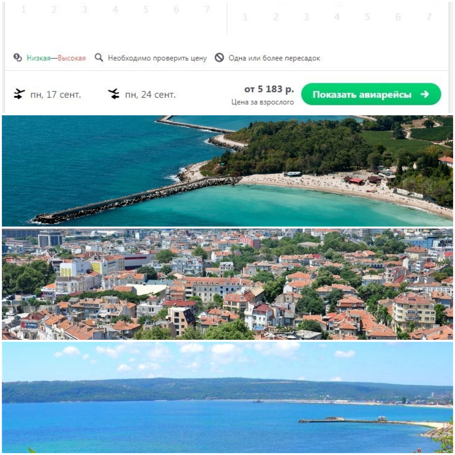The height and width of the screenshot is (455, 455).
Task: Click the magnifier icon beside Необходимо проверить цену
Action: pos(99,58)
